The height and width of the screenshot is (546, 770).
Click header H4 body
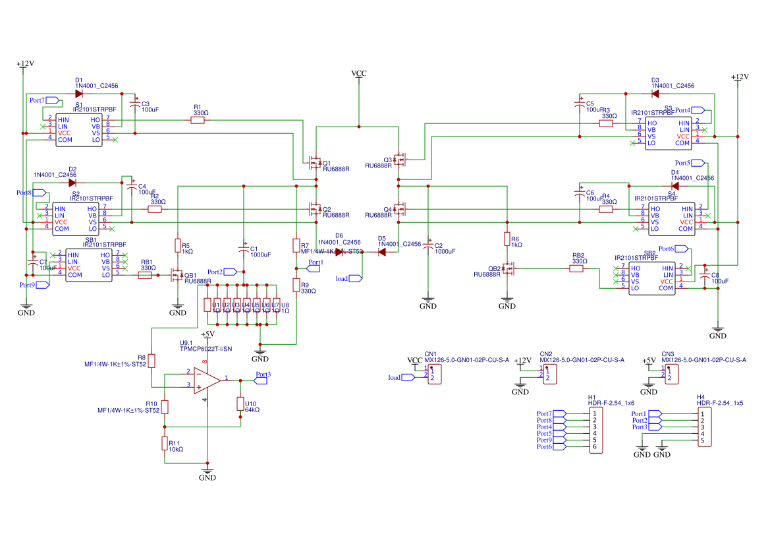(705, 427)
